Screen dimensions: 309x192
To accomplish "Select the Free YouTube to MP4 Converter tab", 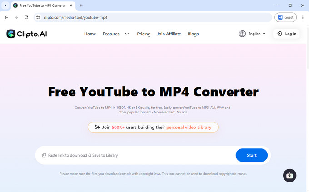I will (43, 5).
